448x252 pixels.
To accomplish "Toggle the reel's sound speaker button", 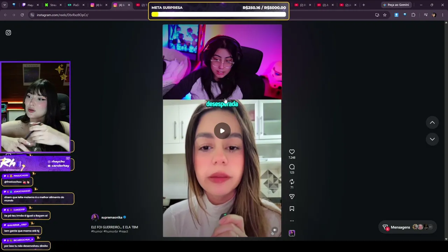I will 275,230.
